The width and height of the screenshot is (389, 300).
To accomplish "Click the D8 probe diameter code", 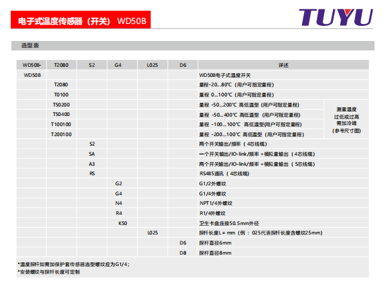I will tap(183, 253).
